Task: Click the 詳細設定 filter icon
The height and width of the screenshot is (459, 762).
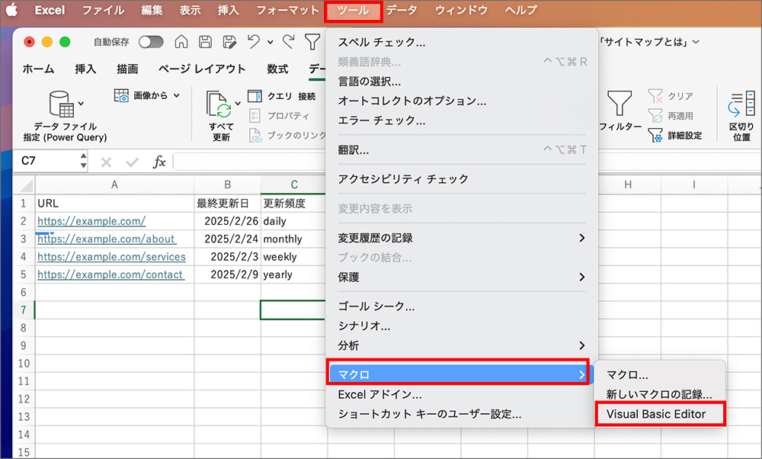Action: (x=655, y=135)
